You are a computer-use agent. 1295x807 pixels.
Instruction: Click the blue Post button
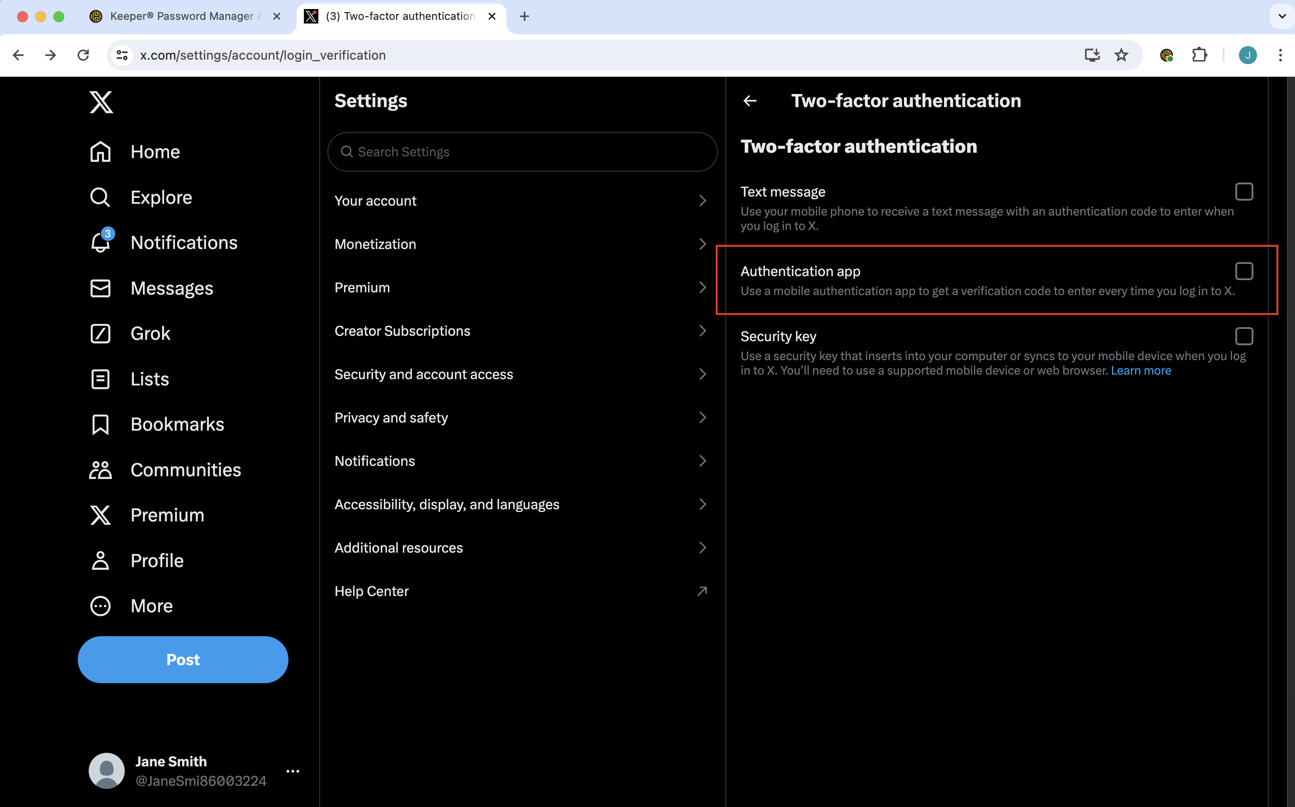(x=183, y=659)
